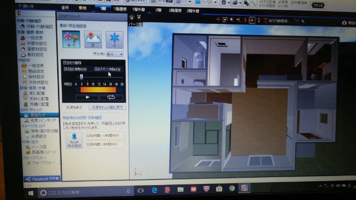Open 高画質イメージ in the sidebar
The height and width of the screenshot is (200, 356).
coord(41,152)
